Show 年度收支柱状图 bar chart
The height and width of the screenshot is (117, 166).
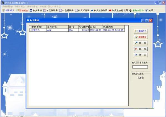coord(118,10)
